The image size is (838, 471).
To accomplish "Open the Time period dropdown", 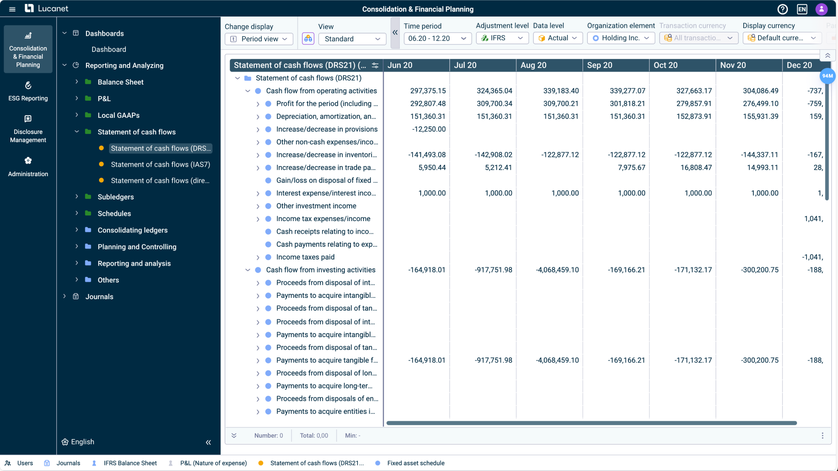I will [x=437, y=38].
